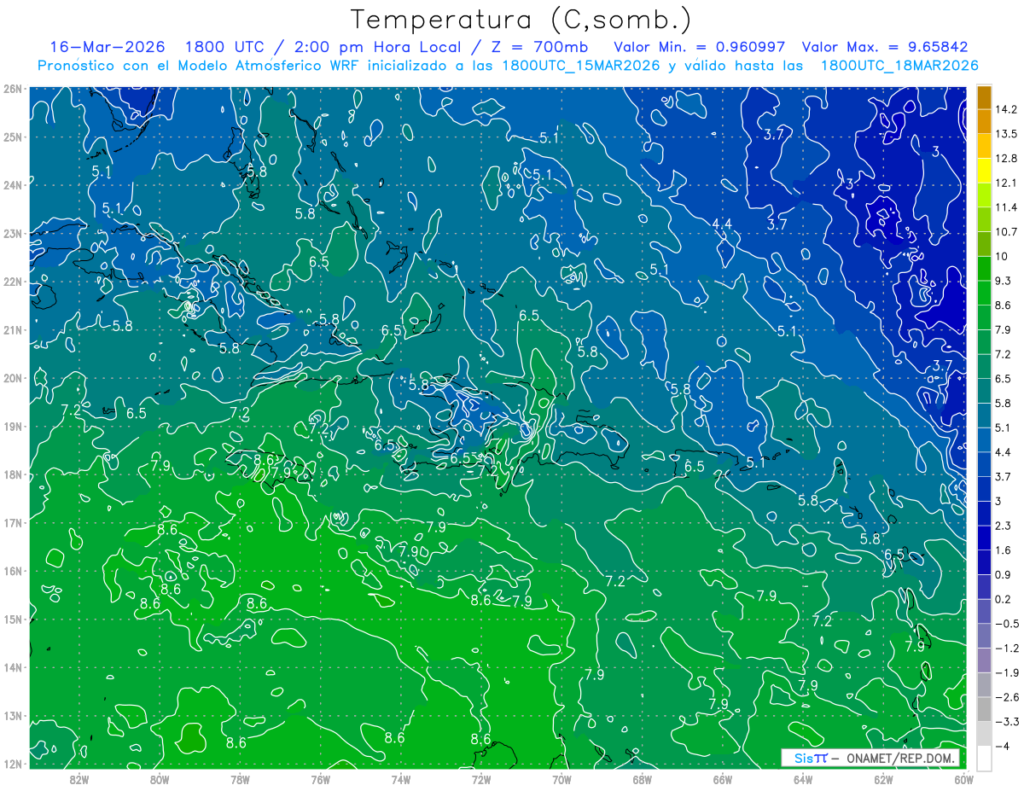
Task: Click the '12N' latitude axis label
Action: (13, 764)
